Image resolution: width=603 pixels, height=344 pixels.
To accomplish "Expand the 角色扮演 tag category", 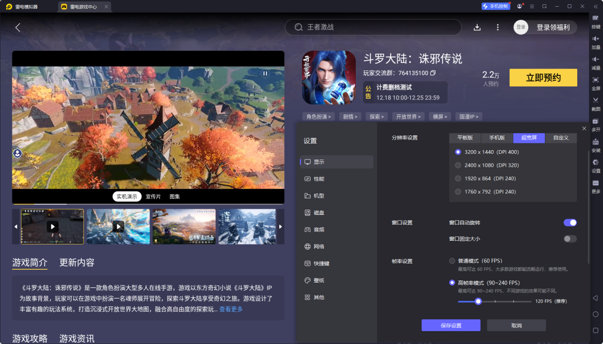I will click(x=319, y=116).
